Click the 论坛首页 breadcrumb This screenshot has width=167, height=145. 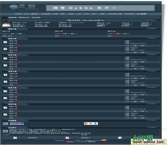pyautogui.click(x=36, y=18)
